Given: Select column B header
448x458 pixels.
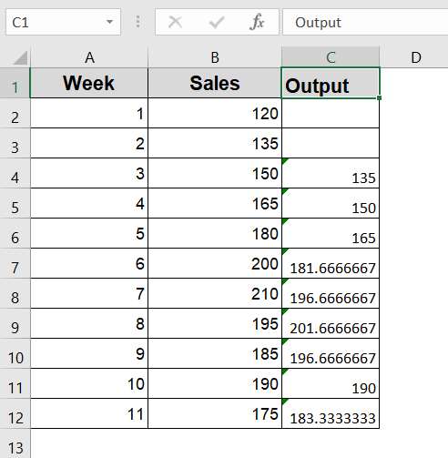Looking at the screenshot, I should tap(215, 57).
